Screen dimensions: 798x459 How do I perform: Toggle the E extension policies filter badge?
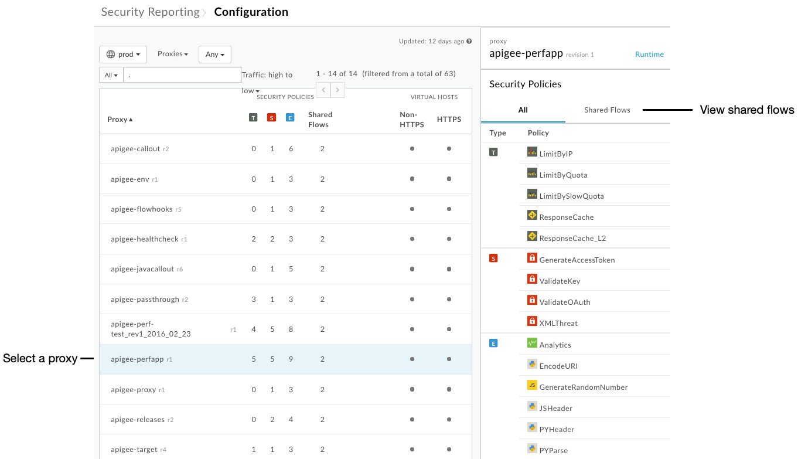(x=290, y=117)
